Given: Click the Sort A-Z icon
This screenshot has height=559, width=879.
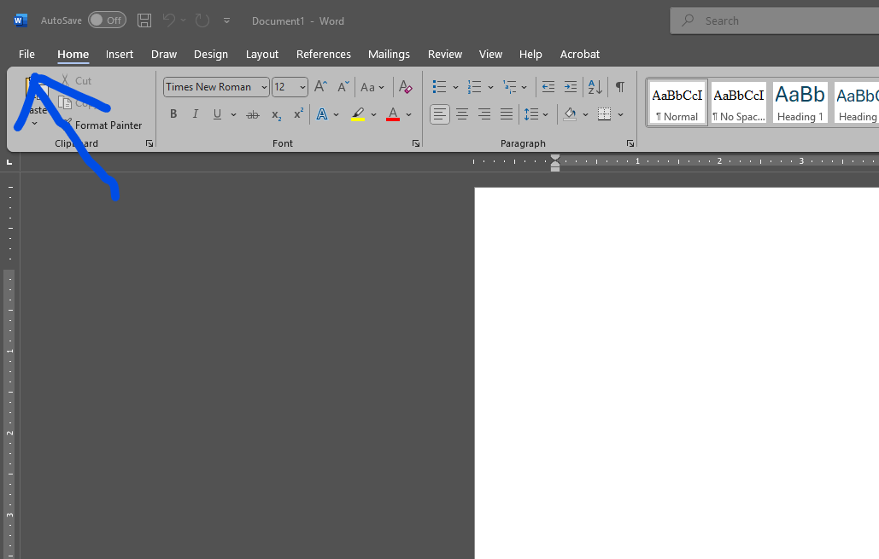Looking at the screenshot, I should point(595,87).
